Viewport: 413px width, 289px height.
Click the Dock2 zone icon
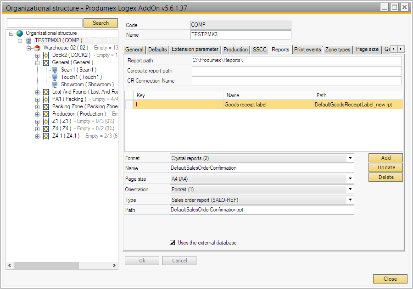pyautogui.click(x=46, y=56)
